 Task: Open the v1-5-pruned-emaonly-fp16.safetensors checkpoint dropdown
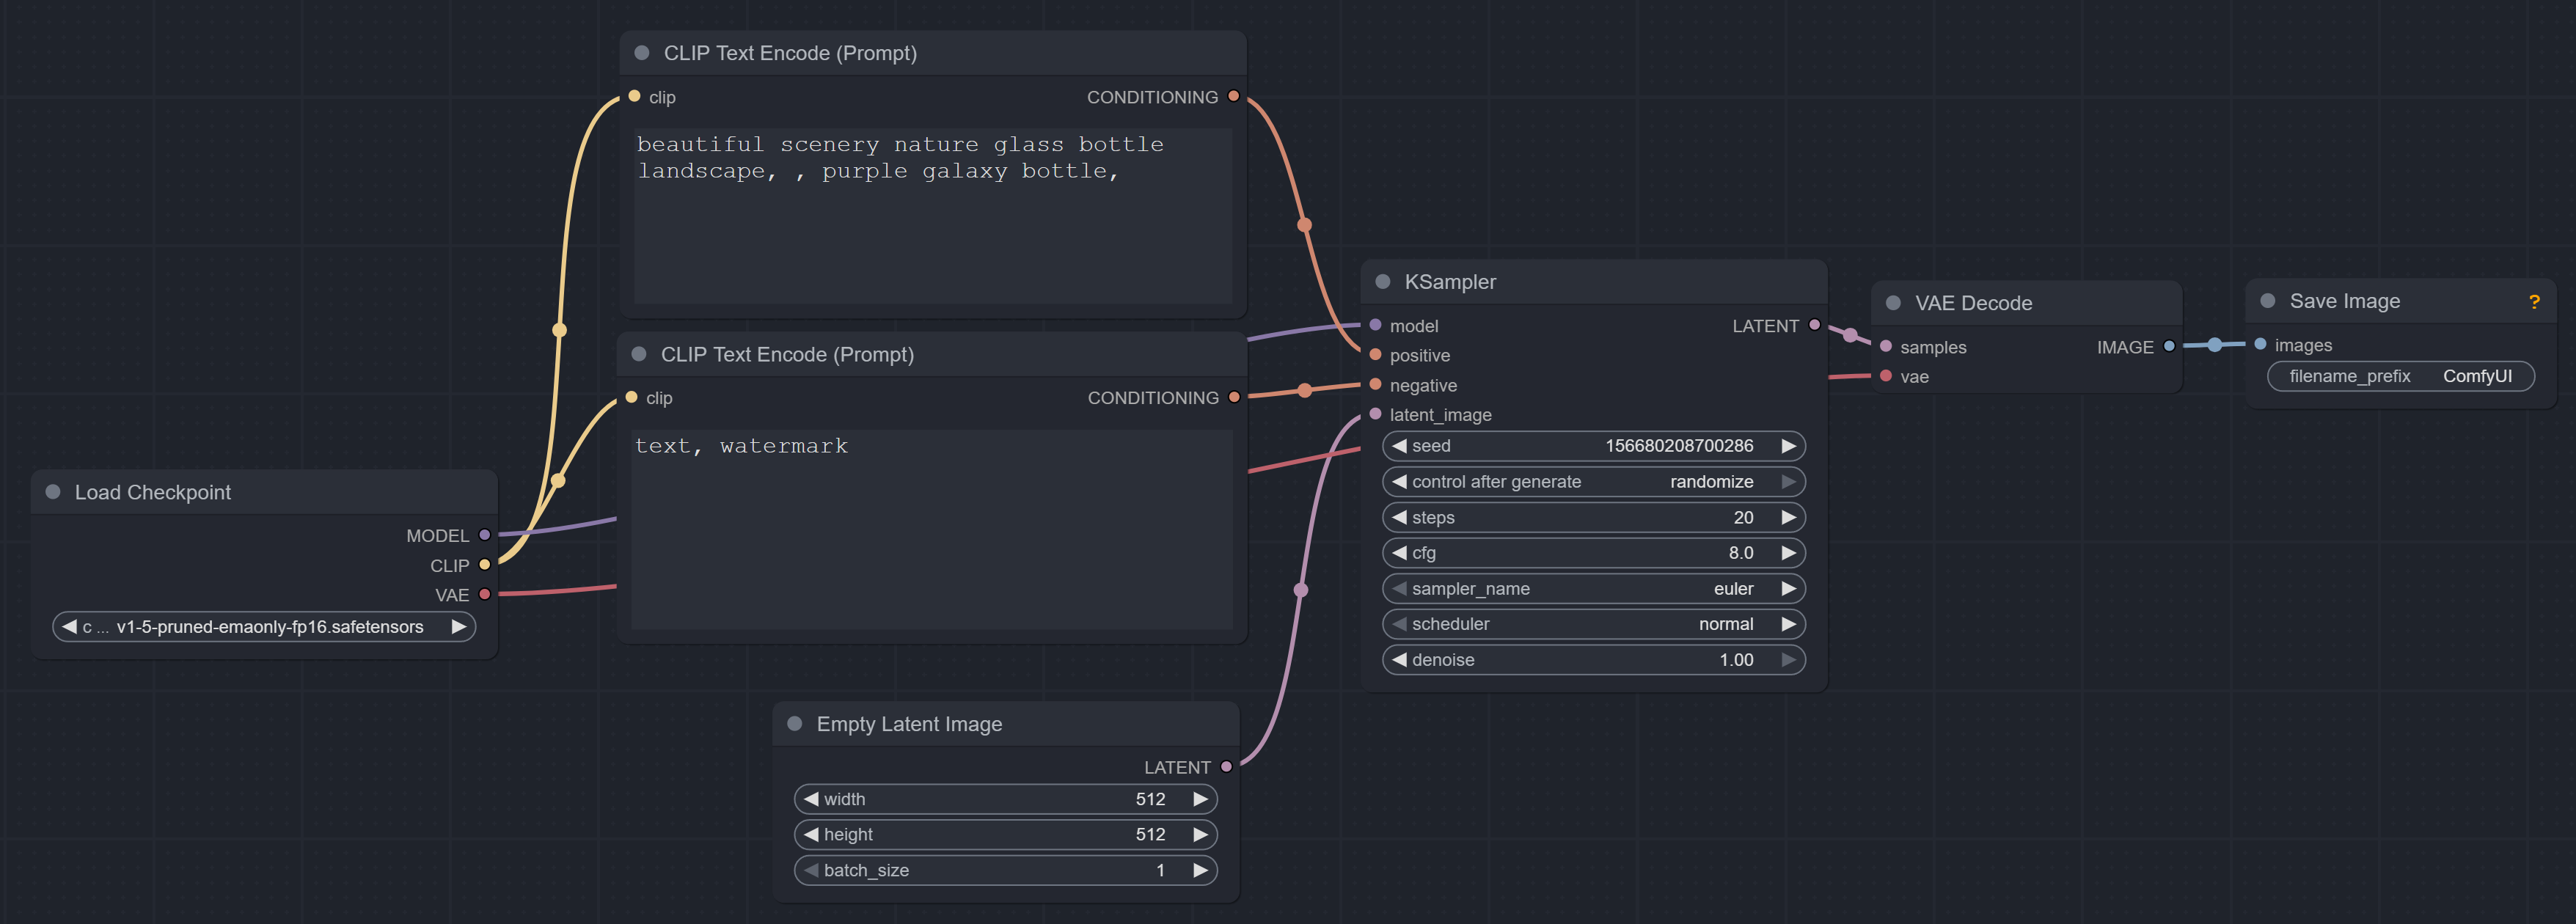264,627
